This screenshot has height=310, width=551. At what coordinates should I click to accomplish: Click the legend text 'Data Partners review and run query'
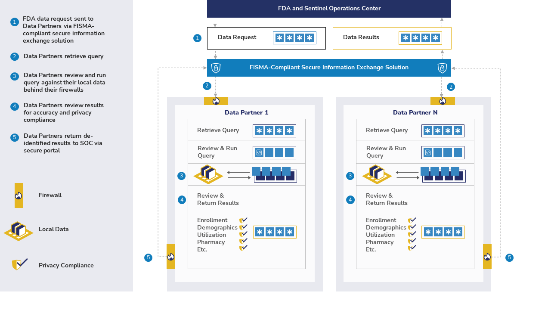[x=65, y=82]
